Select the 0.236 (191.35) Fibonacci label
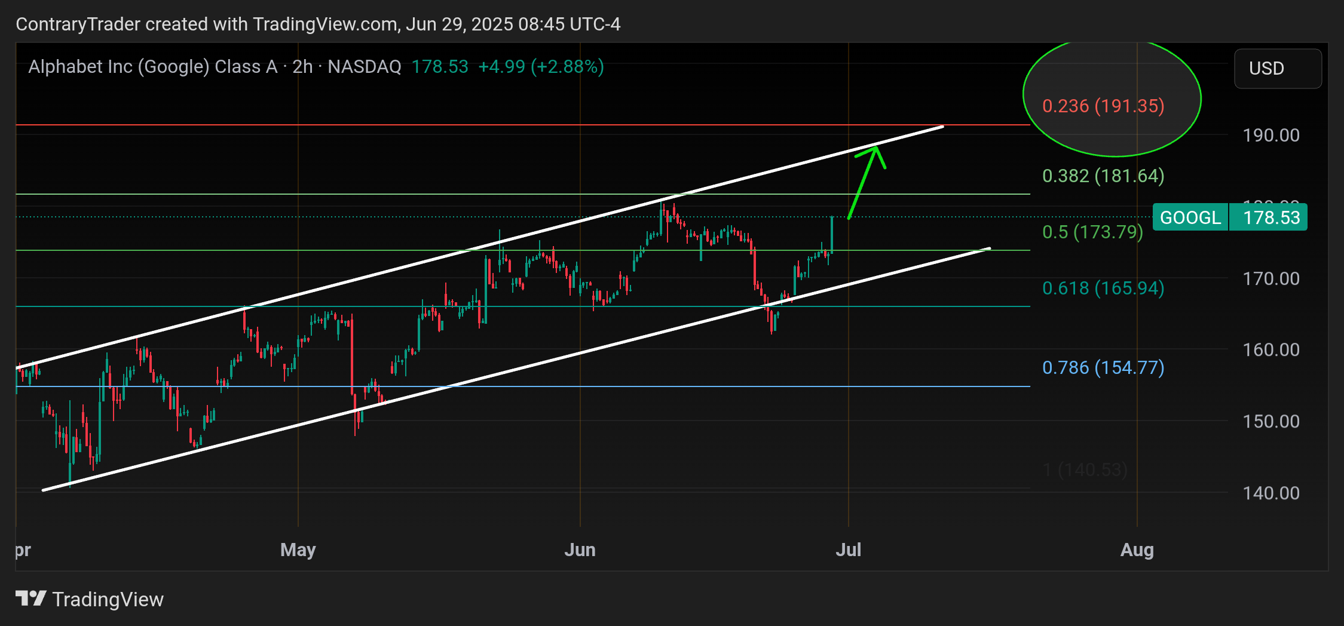The image size is (1344, 626). click(x=1103, y=106)
